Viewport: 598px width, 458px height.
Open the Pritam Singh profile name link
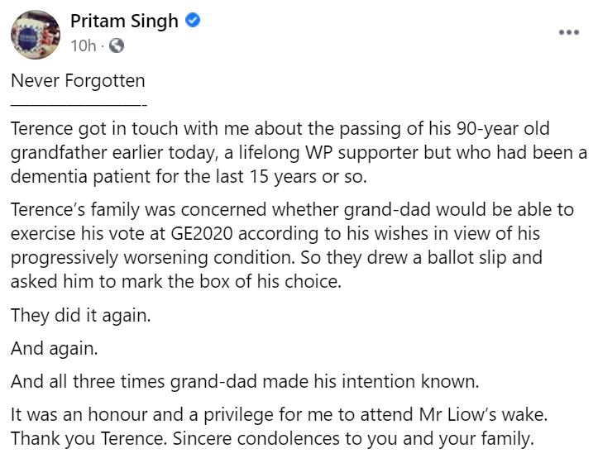pyautogui.click(x=124, y=22)
